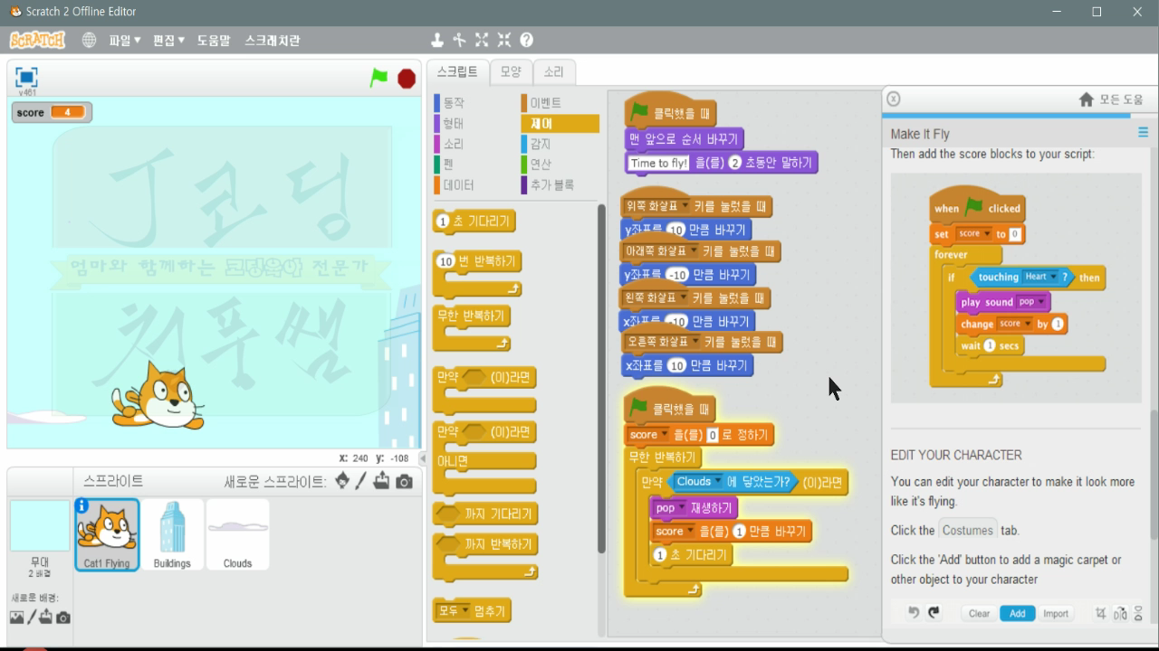1159x651 pixels.
Task: Close the Make It Fly tips panel
Action: (x=893, y=99)
